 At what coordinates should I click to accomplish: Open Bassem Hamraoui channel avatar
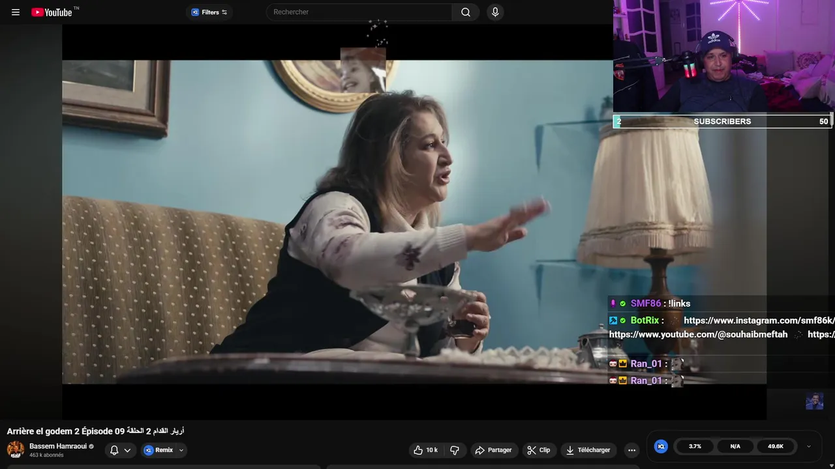pyautogui.click(x=16, y=449)
